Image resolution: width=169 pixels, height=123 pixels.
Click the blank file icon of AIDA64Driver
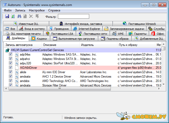pyautogui.click(x=17, y=68)
